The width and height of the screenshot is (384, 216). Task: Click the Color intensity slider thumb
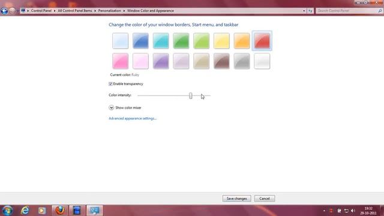click(191, 96)
